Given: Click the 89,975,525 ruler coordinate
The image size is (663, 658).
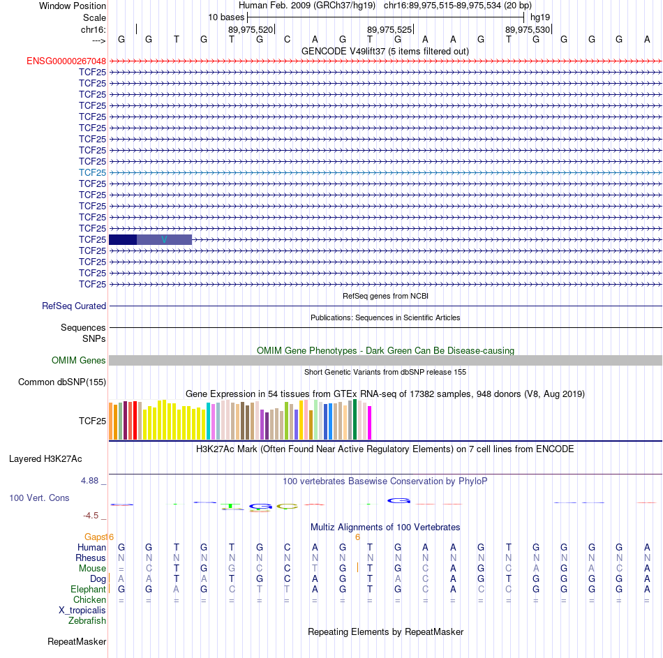Looking at the screenshot, I should 389,29.
